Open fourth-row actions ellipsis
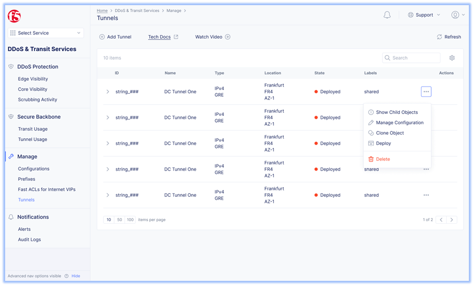Viewport: 474px width, 286px height. coord(426,169)
